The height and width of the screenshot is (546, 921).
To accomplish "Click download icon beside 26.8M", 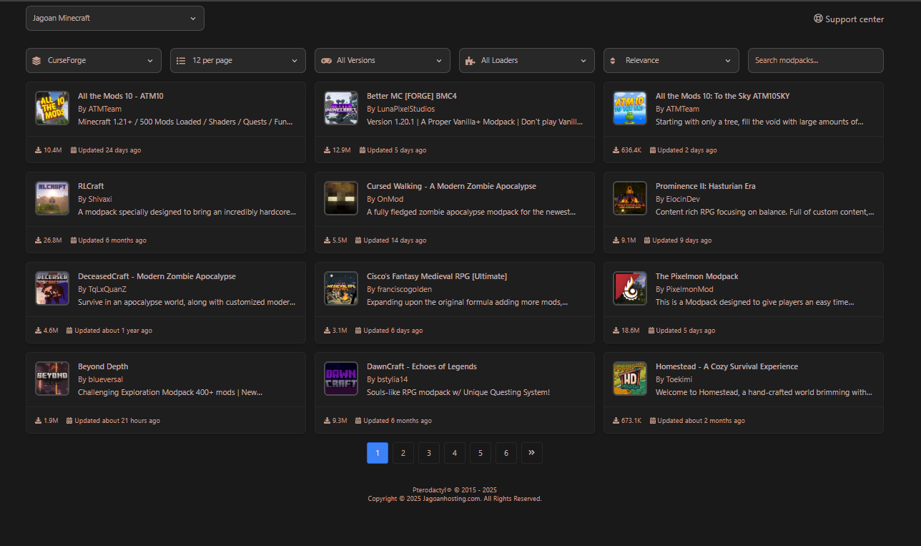I will click(x=39, y=240).
